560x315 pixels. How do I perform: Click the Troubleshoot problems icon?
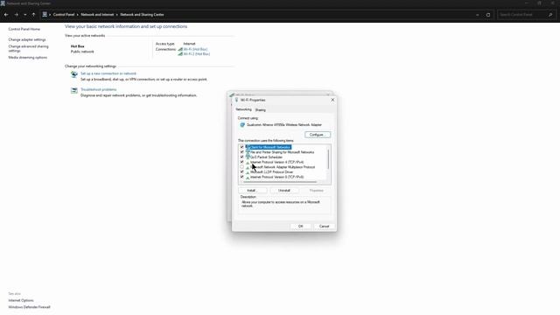coord(73,91)
